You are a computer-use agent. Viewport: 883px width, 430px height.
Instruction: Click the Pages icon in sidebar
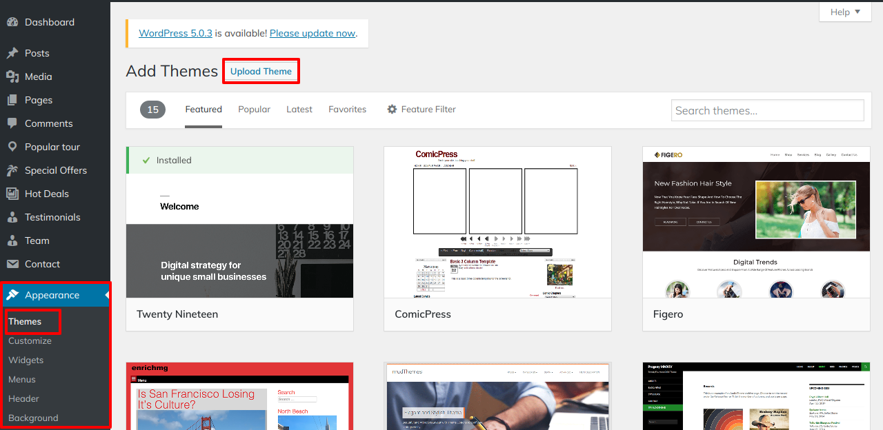pyautogui.click(x=12, y=100)
